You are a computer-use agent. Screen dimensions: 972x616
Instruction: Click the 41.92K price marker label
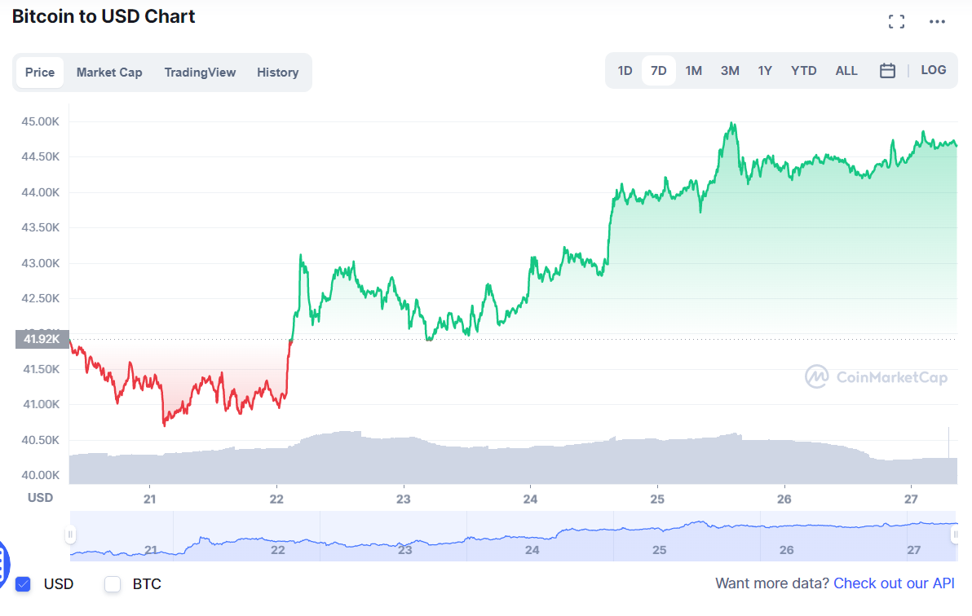42,339
